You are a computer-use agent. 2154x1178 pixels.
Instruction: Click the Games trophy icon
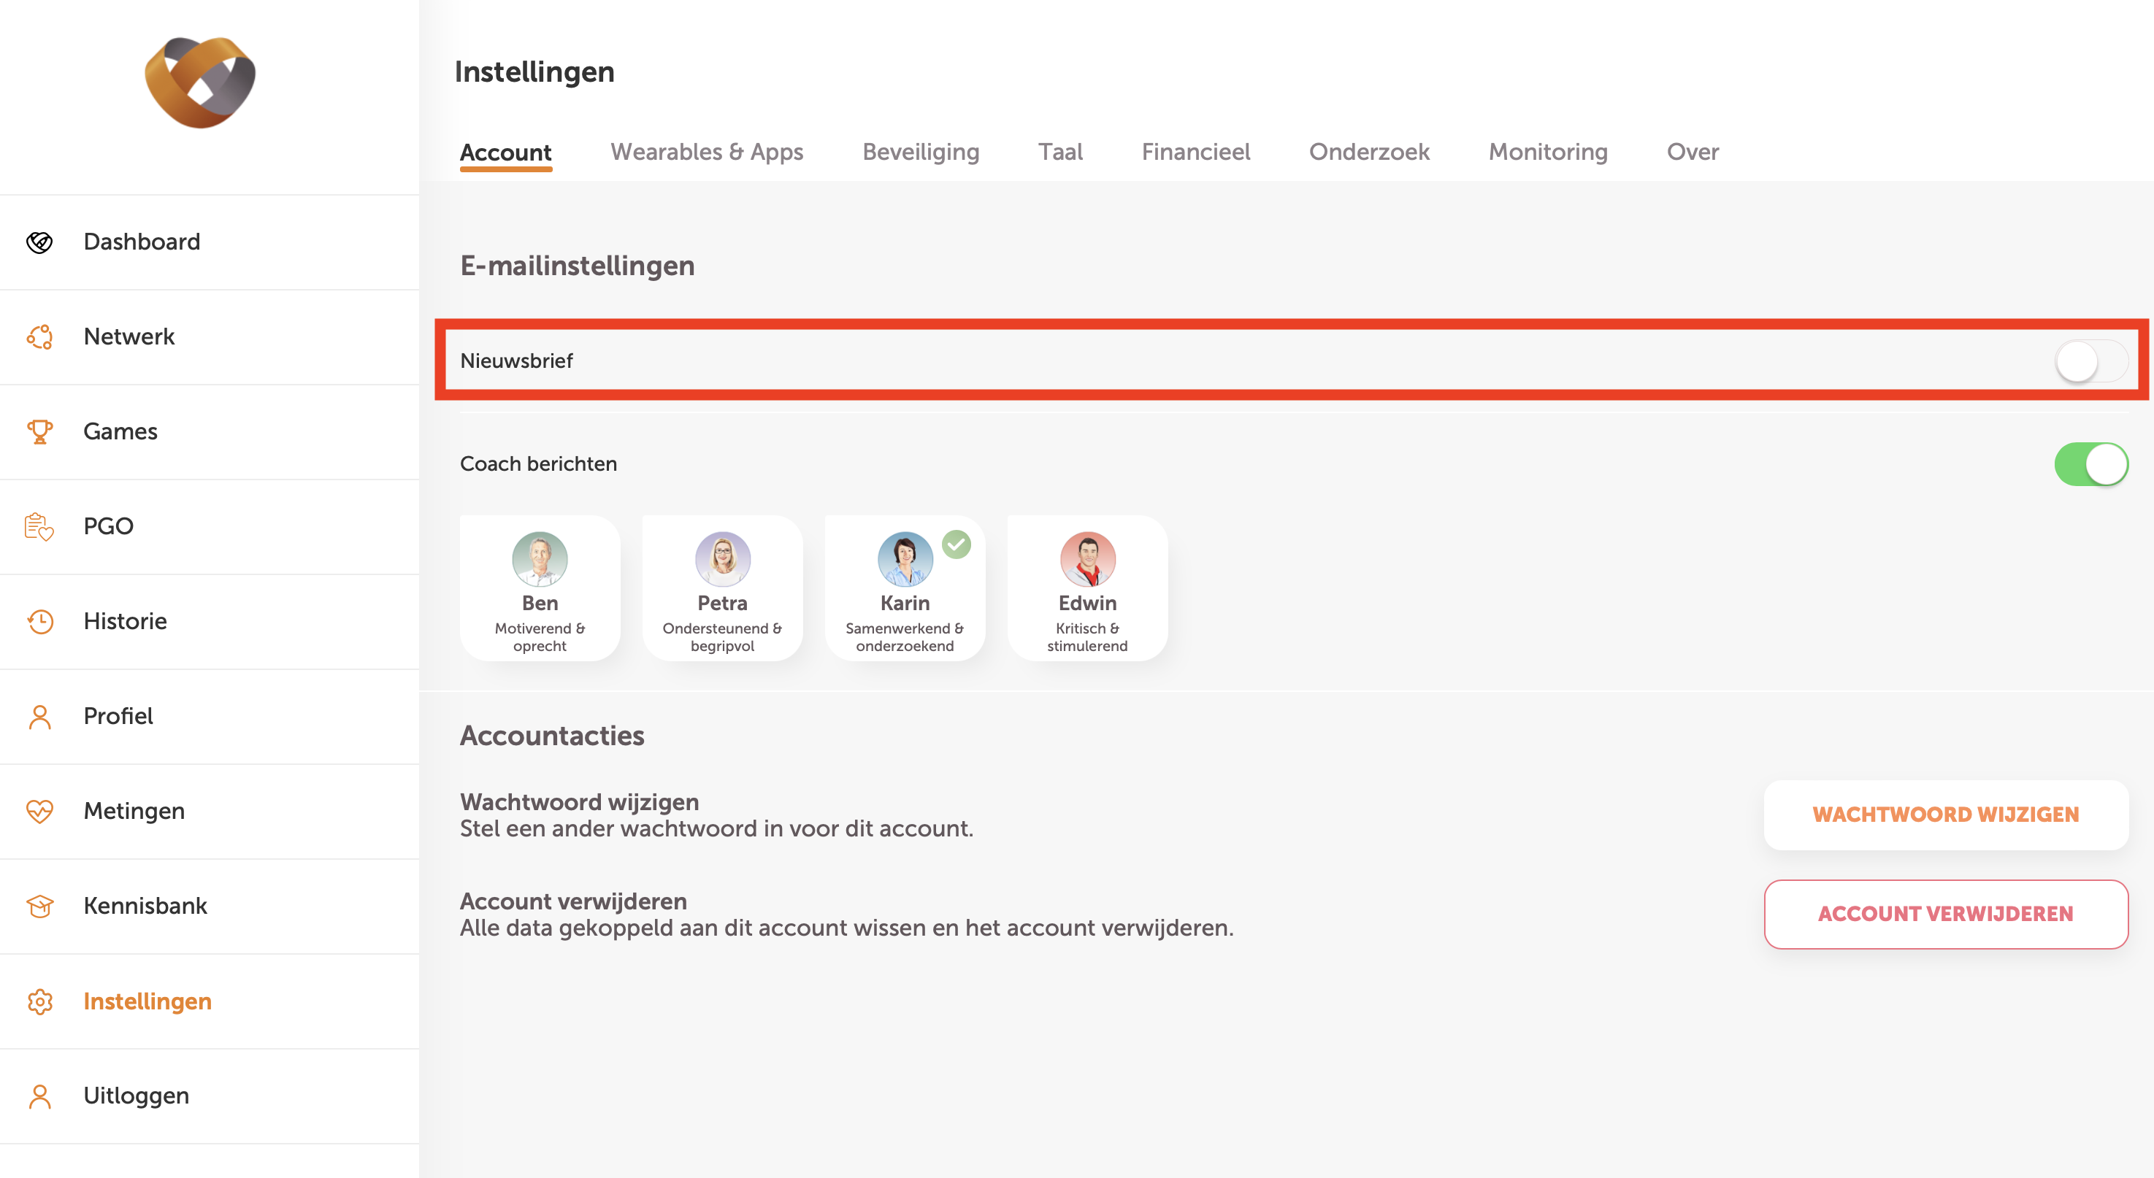39,431
